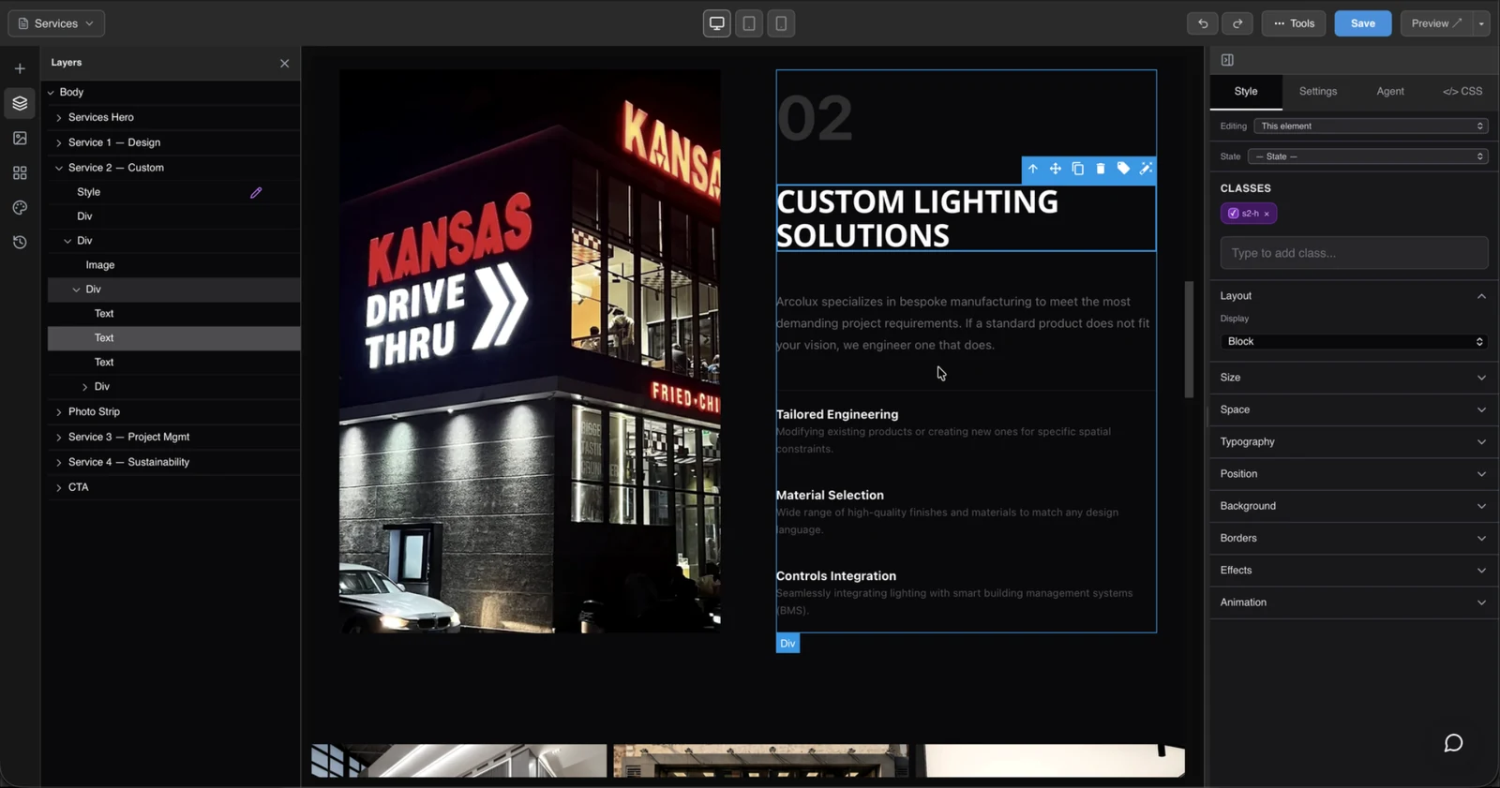This screenshot has width=1500, height=788.
Task: Click the magic wand icon
Action: click(1146, 169)
